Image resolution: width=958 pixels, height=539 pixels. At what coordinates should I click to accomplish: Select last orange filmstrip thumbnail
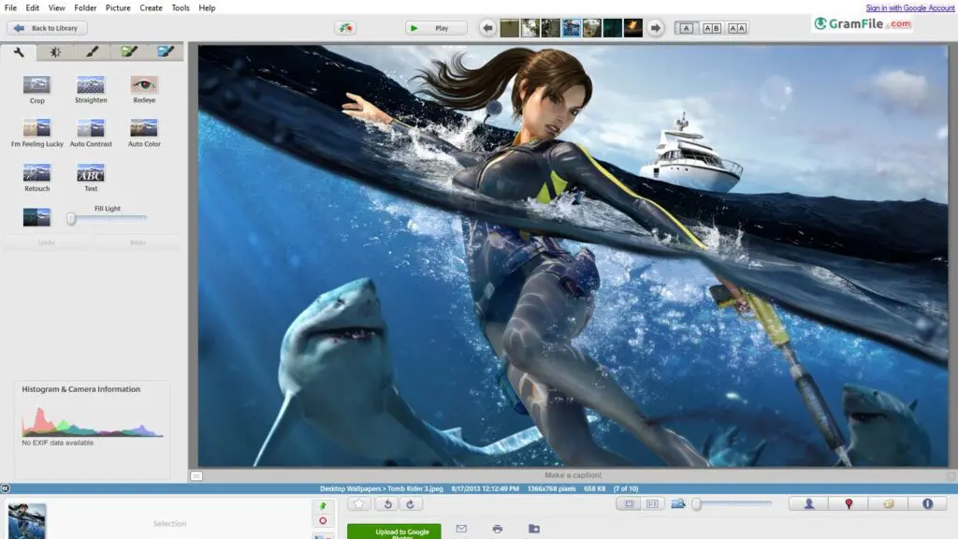click(x=633, y=28)
